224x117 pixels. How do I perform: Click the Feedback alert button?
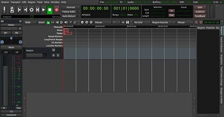point(200,16)
